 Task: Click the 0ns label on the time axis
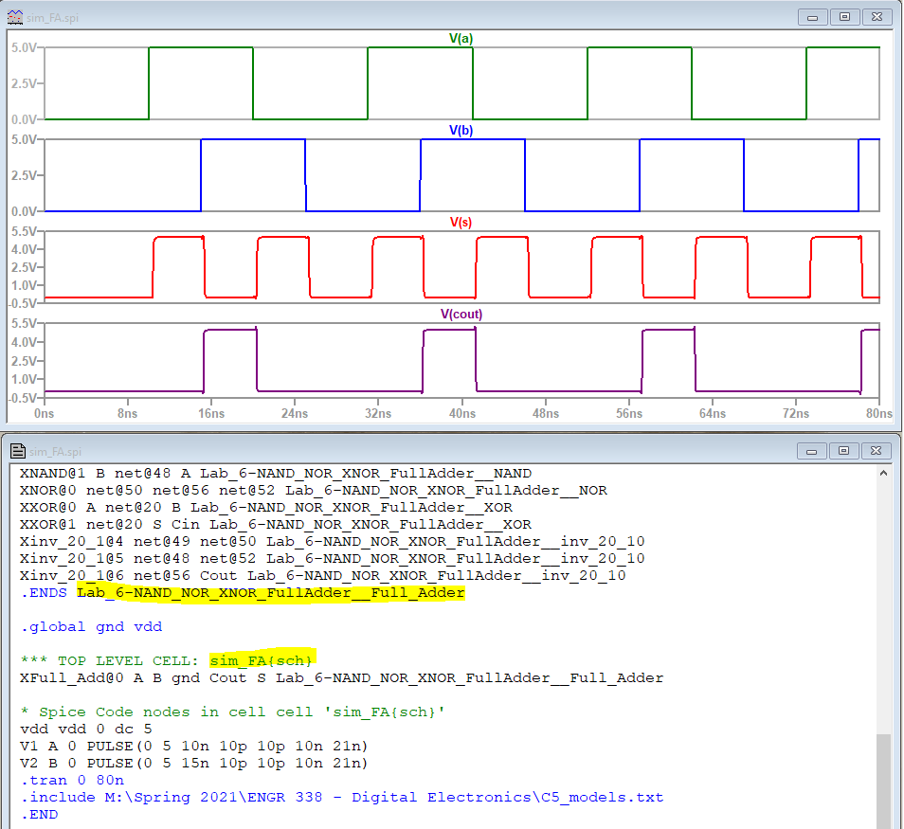(x=44, y=413)
